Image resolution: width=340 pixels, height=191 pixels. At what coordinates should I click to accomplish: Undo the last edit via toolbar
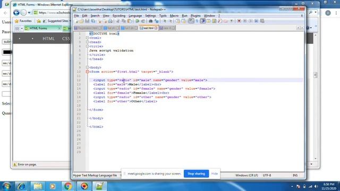pyautogui.click(x=137, y=21)
